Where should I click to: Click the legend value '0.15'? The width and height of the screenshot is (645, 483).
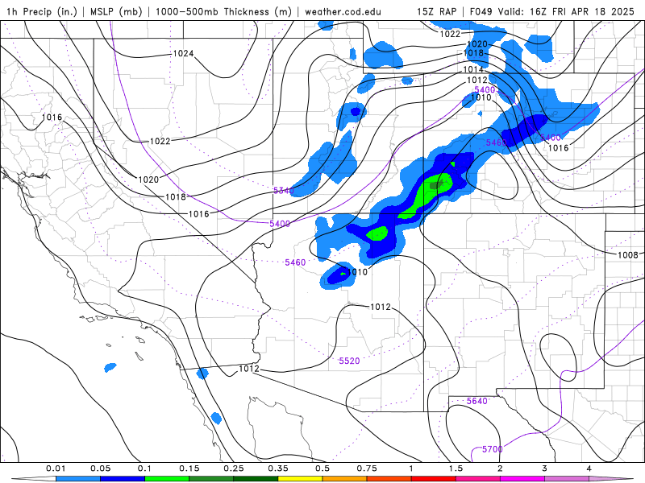click(x=189, y=469)
